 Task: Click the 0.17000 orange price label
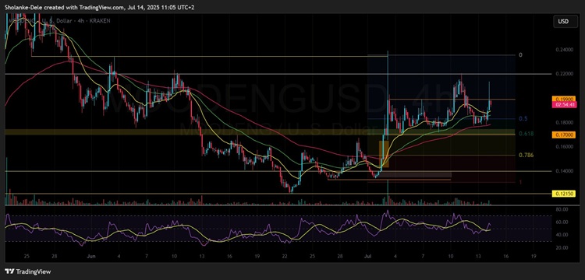click(563, 135)
